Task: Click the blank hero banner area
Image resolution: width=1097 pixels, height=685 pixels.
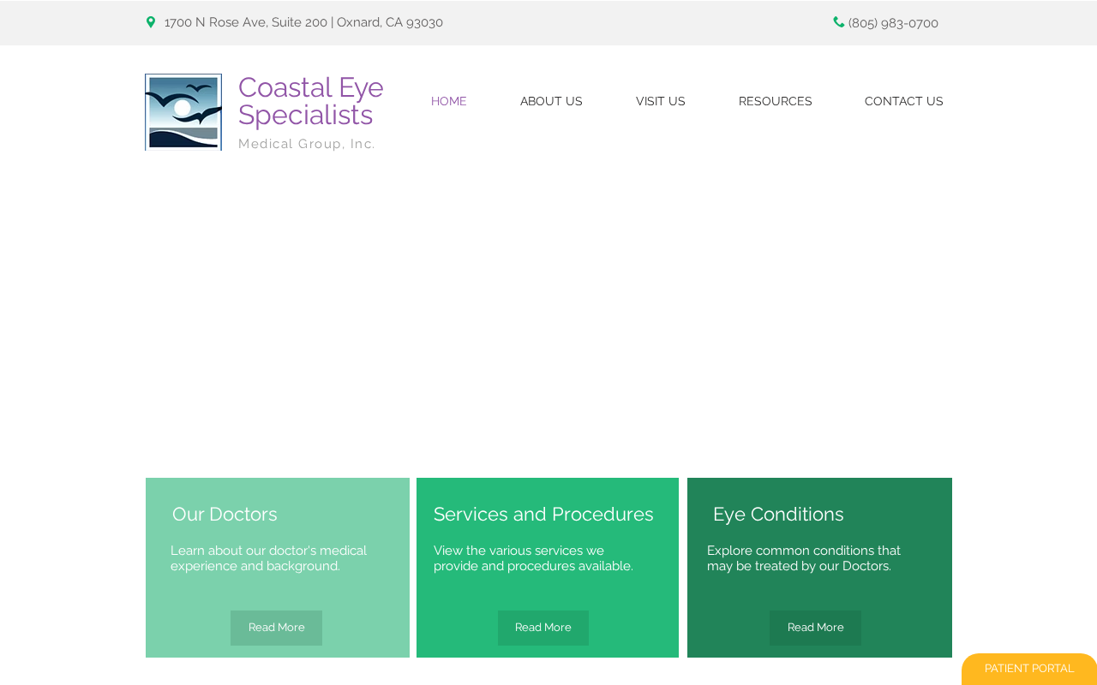Action: (x=548, y=314)
